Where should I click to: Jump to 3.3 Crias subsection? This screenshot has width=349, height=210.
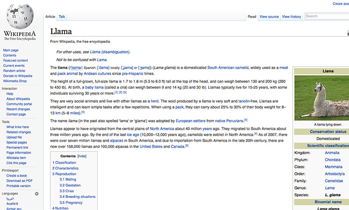click(x=67, y=191)
